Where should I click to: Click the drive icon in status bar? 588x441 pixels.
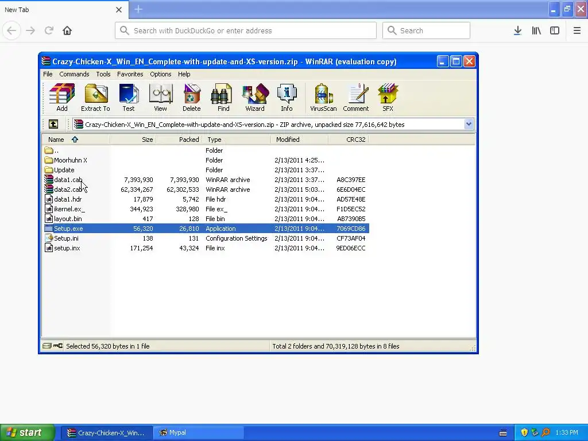click(x=47, y=346)
